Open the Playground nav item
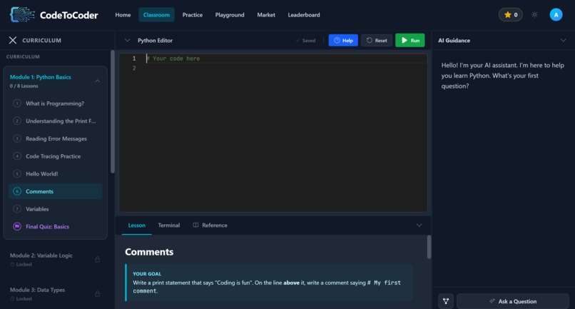The height and width of the screenshot is (309, 575). pos(230,15)
